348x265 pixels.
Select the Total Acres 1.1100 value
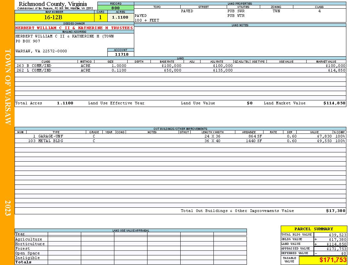pos(65,103)
